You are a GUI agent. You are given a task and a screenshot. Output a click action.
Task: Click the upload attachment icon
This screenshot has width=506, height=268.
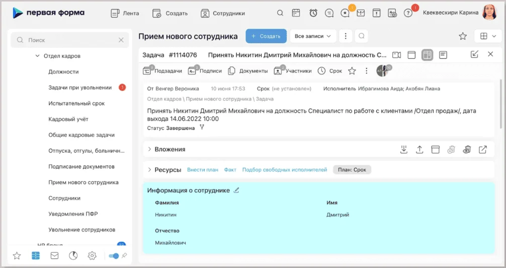tap(419, 149)
